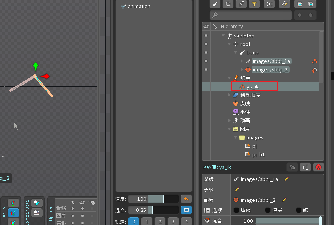Click the bone filter icon in tree toolbar

point(216,4)
